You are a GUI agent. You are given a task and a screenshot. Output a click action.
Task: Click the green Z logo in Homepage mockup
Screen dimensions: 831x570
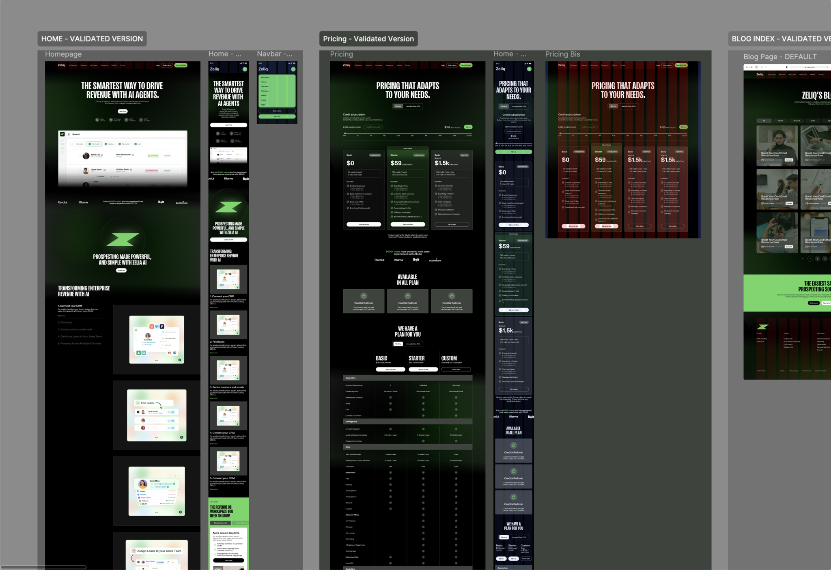click(x=123, y=239)
